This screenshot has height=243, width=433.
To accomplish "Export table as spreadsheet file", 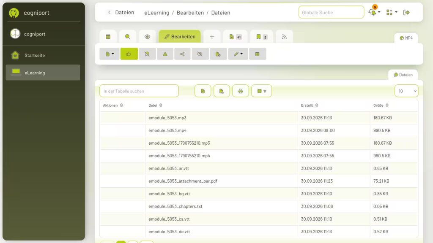I will coord(203,91).
